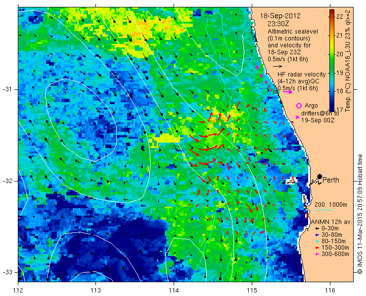Screen dimensions: 366x296
Task: Click the latitude axis label -33
Action: [x=7, y=272]
